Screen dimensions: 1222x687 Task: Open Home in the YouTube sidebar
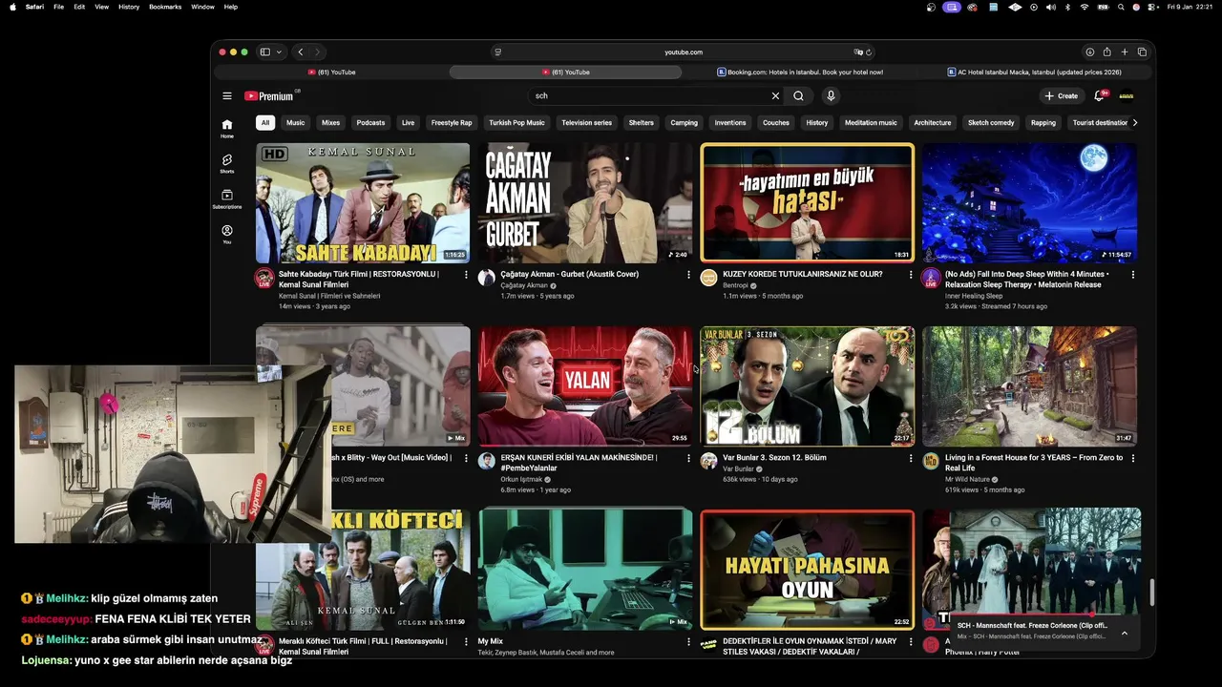click(x=227, y=128)
